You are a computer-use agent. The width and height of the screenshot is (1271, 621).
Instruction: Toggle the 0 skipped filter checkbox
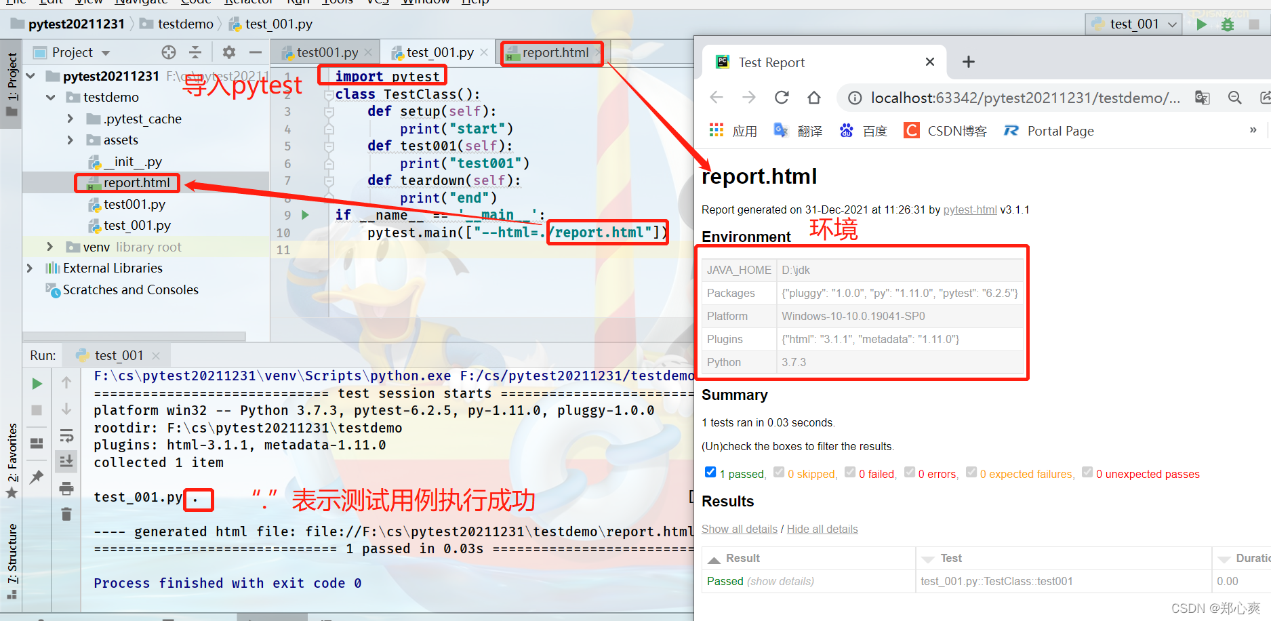(x=779, y=472)
